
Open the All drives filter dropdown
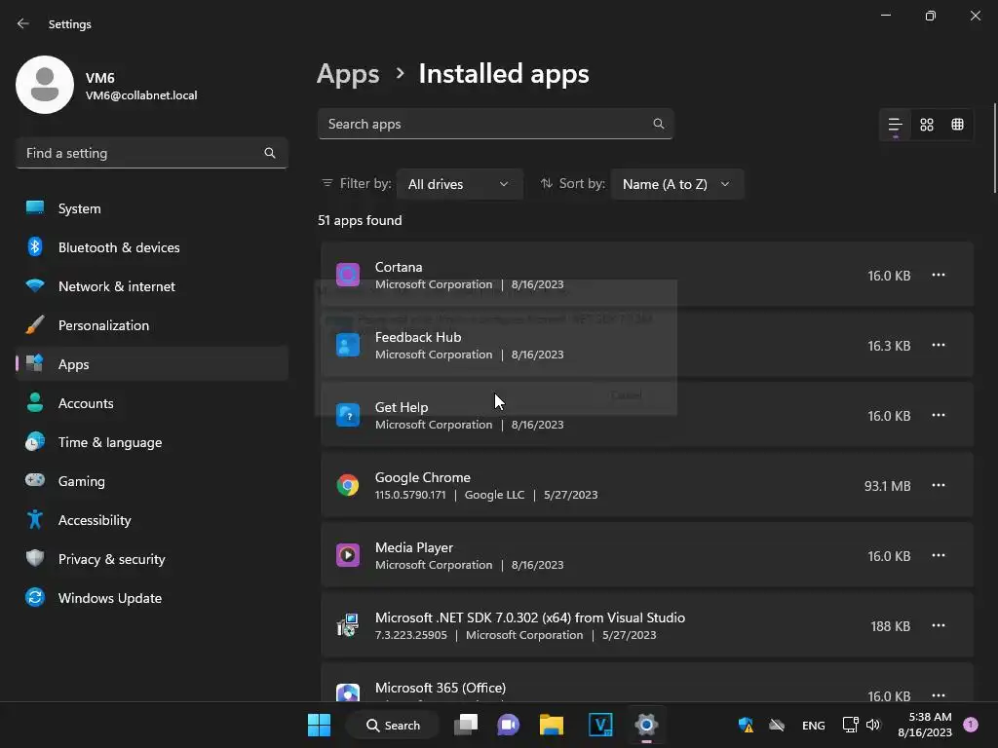[460, 184]
